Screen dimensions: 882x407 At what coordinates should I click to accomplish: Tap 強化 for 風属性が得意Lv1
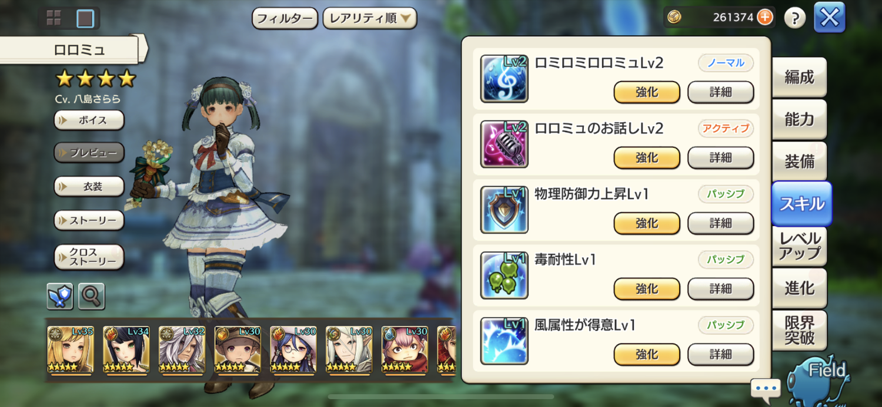pyautogui.click(x=647, y=354)
